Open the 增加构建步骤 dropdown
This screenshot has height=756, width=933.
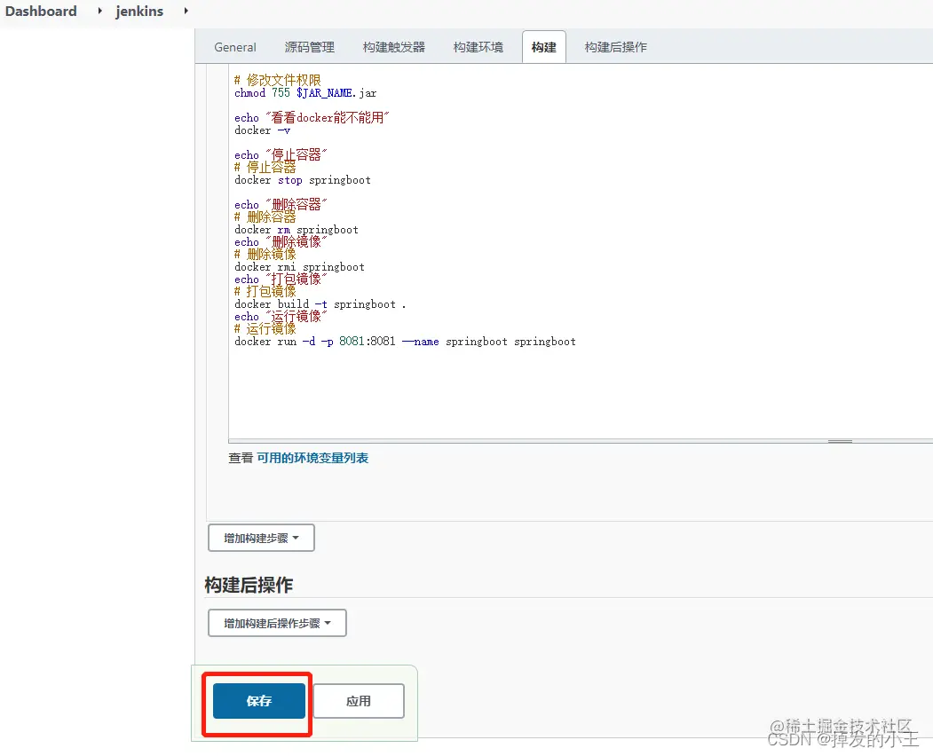260,537
